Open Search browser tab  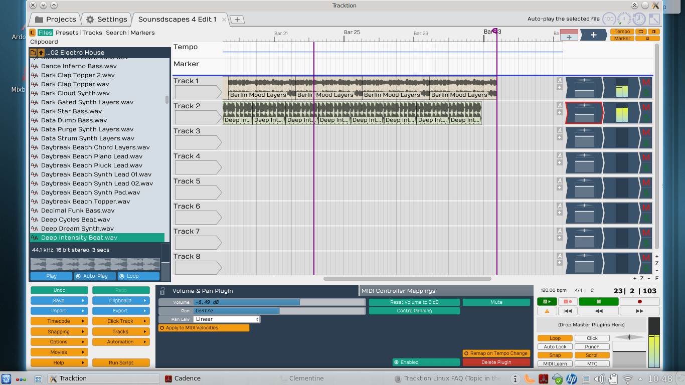(x=116, y=33)
